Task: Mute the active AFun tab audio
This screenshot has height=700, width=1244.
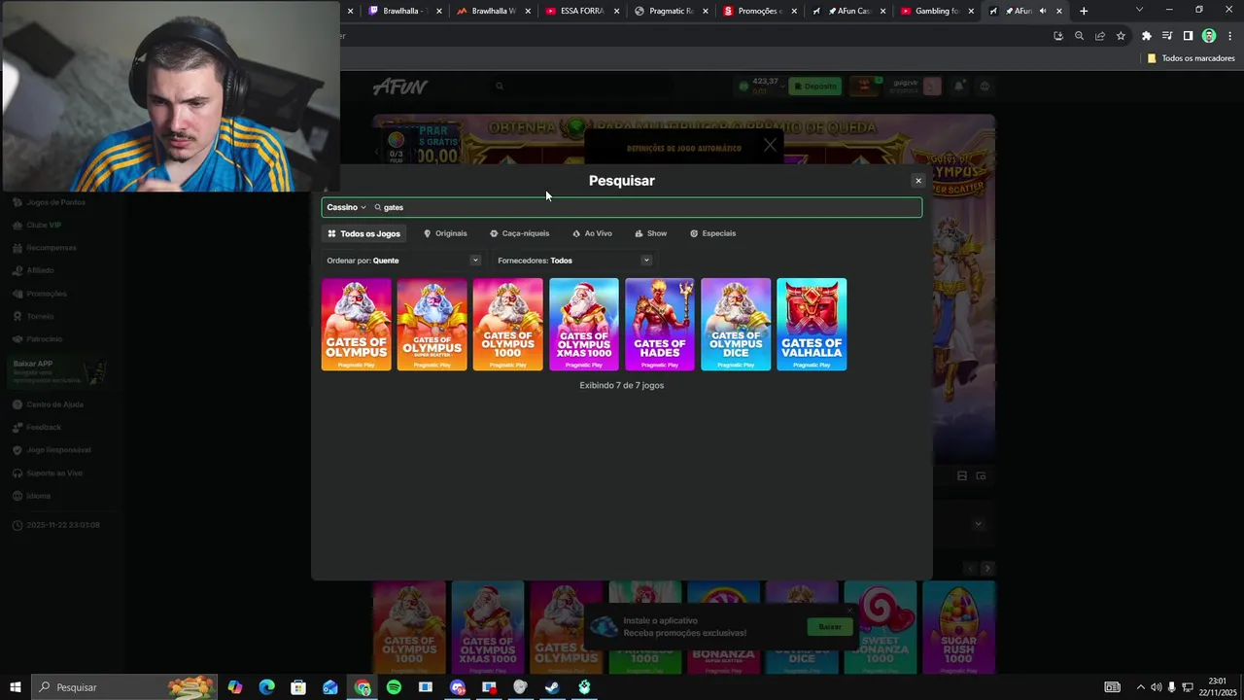Action: point(1042,11)
